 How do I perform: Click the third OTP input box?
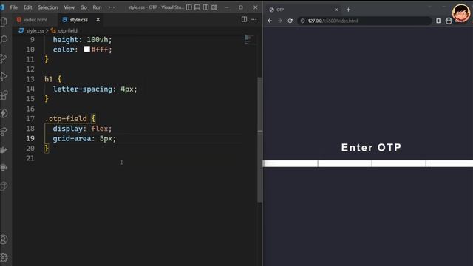click(x=399, y=163)
